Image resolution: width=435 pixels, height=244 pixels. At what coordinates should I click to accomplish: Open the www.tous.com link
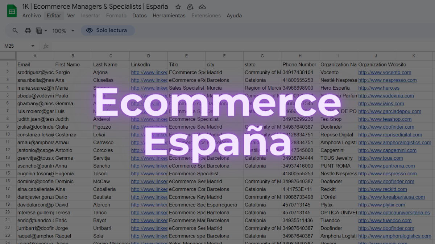381,158
